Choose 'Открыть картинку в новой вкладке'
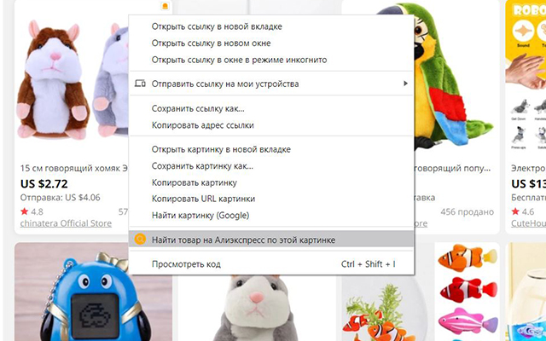Image resolution: width=546 pixels, height=341 pixels. click(x=271, y=150)
